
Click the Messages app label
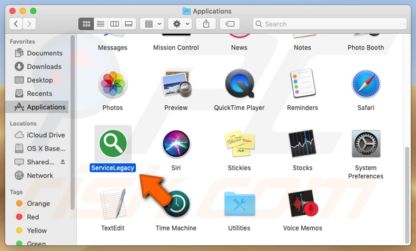113,48
